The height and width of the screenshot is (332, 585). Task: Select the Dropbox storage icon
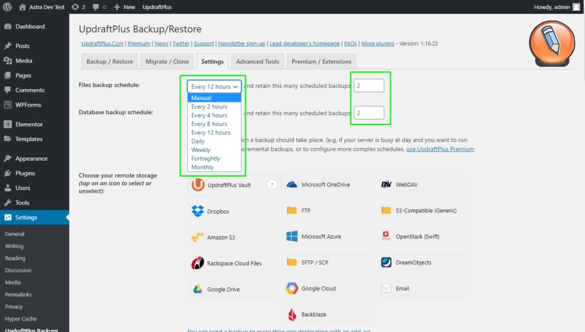pyautogui.click(x=198, y=211)
